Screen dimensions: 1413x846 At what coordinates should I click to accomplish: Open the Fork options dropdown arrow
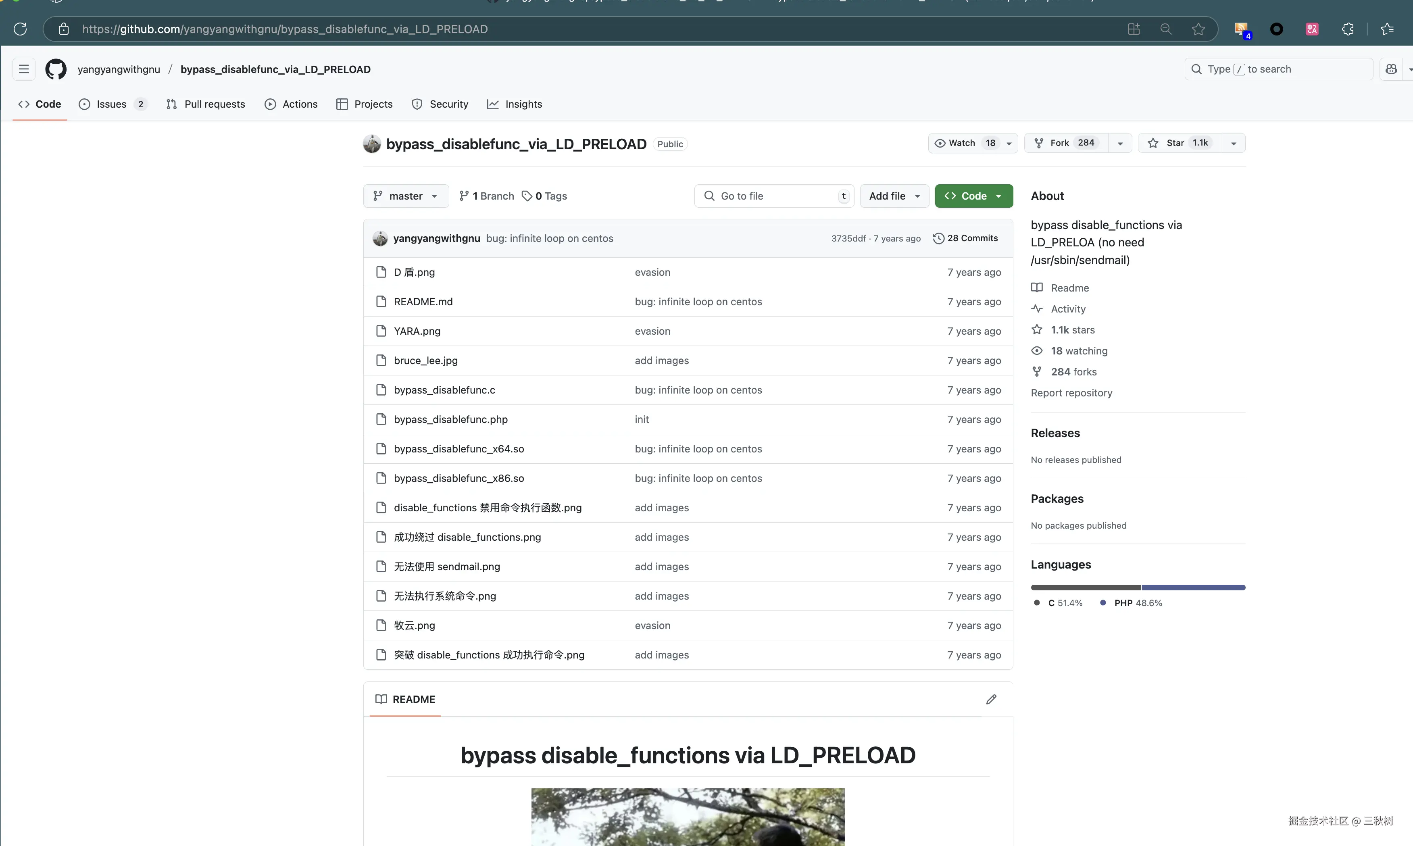click(x=1120, y=143)
